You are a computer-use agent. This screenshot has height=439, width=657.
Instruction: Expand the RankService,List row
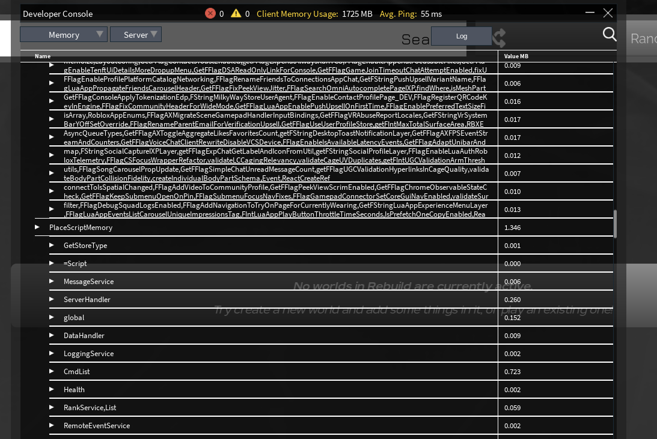click(52, 407)
